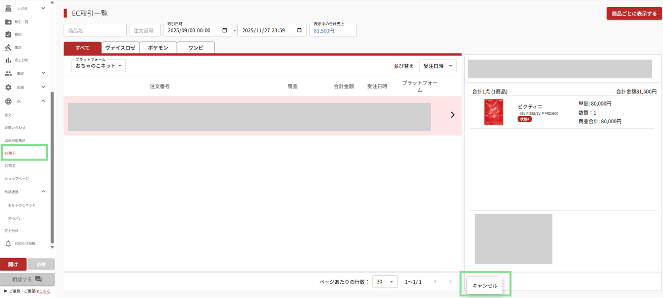This screenshot has height=298, width=663.
Task: Open the プラットフォーム dropdown (おちゃのこネット)
Action: pos(98,66)
